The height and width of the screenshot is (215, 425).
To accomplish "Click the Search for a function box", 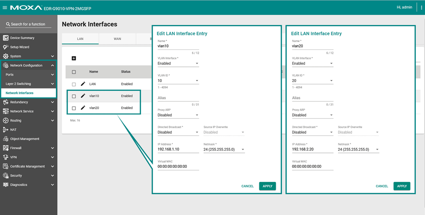I will click(28, 24).
